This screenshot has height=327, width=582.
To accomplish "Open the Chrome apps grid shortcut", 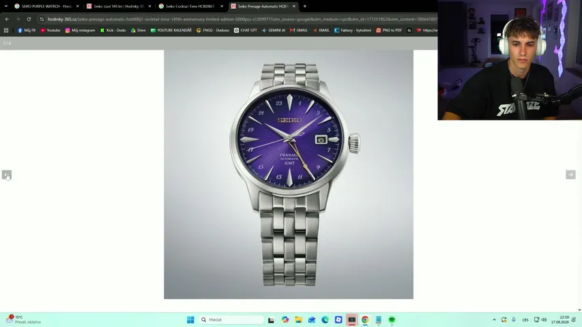I will pos(6,31).
